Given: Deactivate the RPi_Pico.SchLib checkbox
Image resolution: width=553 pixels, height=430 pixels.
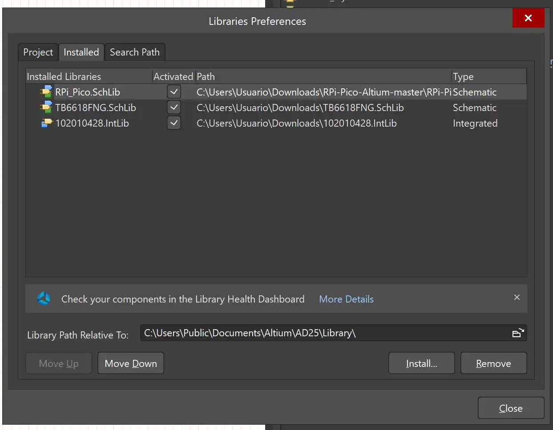Looking at the screenshot, I should pyautogui.click(x=174, y=92).
